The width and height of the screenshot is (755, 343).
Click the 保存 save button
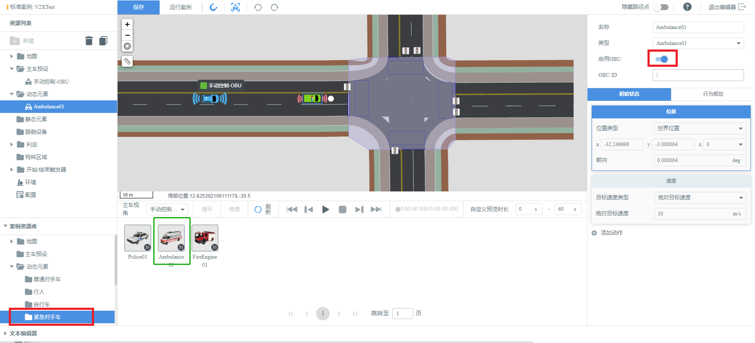point(139,7)
